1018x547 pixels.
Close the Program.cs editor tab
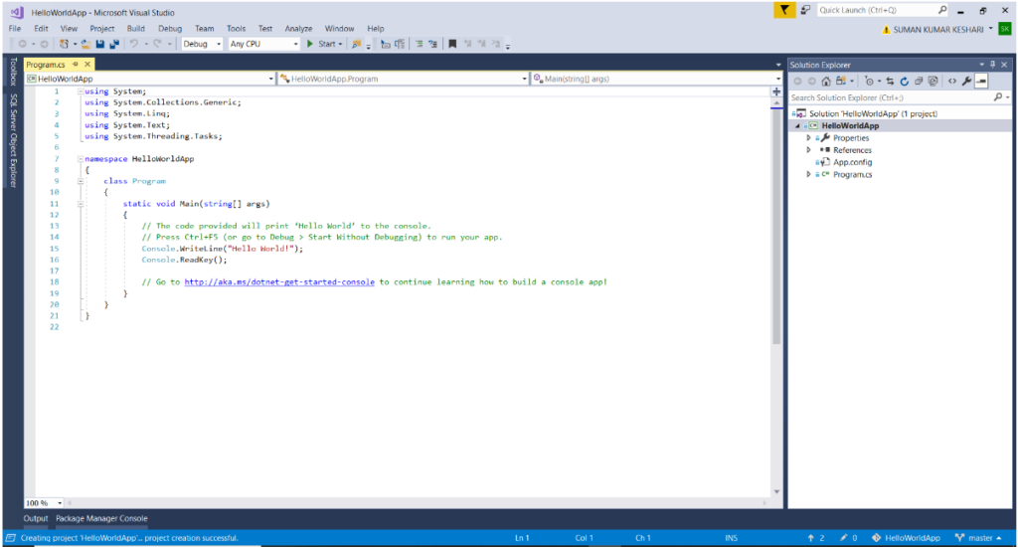click(x=87, y=65)
